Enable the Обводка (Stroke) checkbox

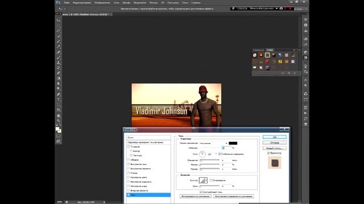129,160
